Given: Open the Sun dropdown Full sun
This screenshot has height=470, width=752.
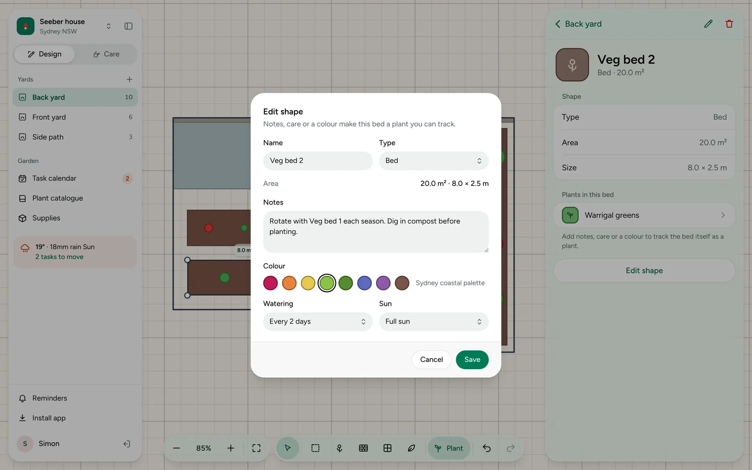Looking at the screenshot, I should pos(434,322).
